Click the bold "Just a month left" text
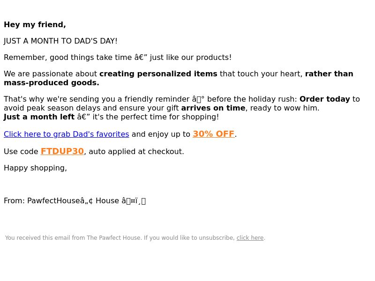The image size is (375, 281). click(x=39, y=117)
